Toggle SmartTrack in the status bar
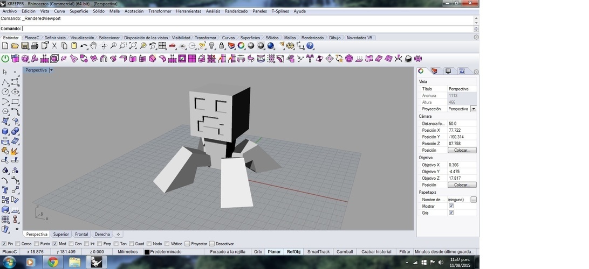This screenshot has width=589, height=269. coord(318,252)
